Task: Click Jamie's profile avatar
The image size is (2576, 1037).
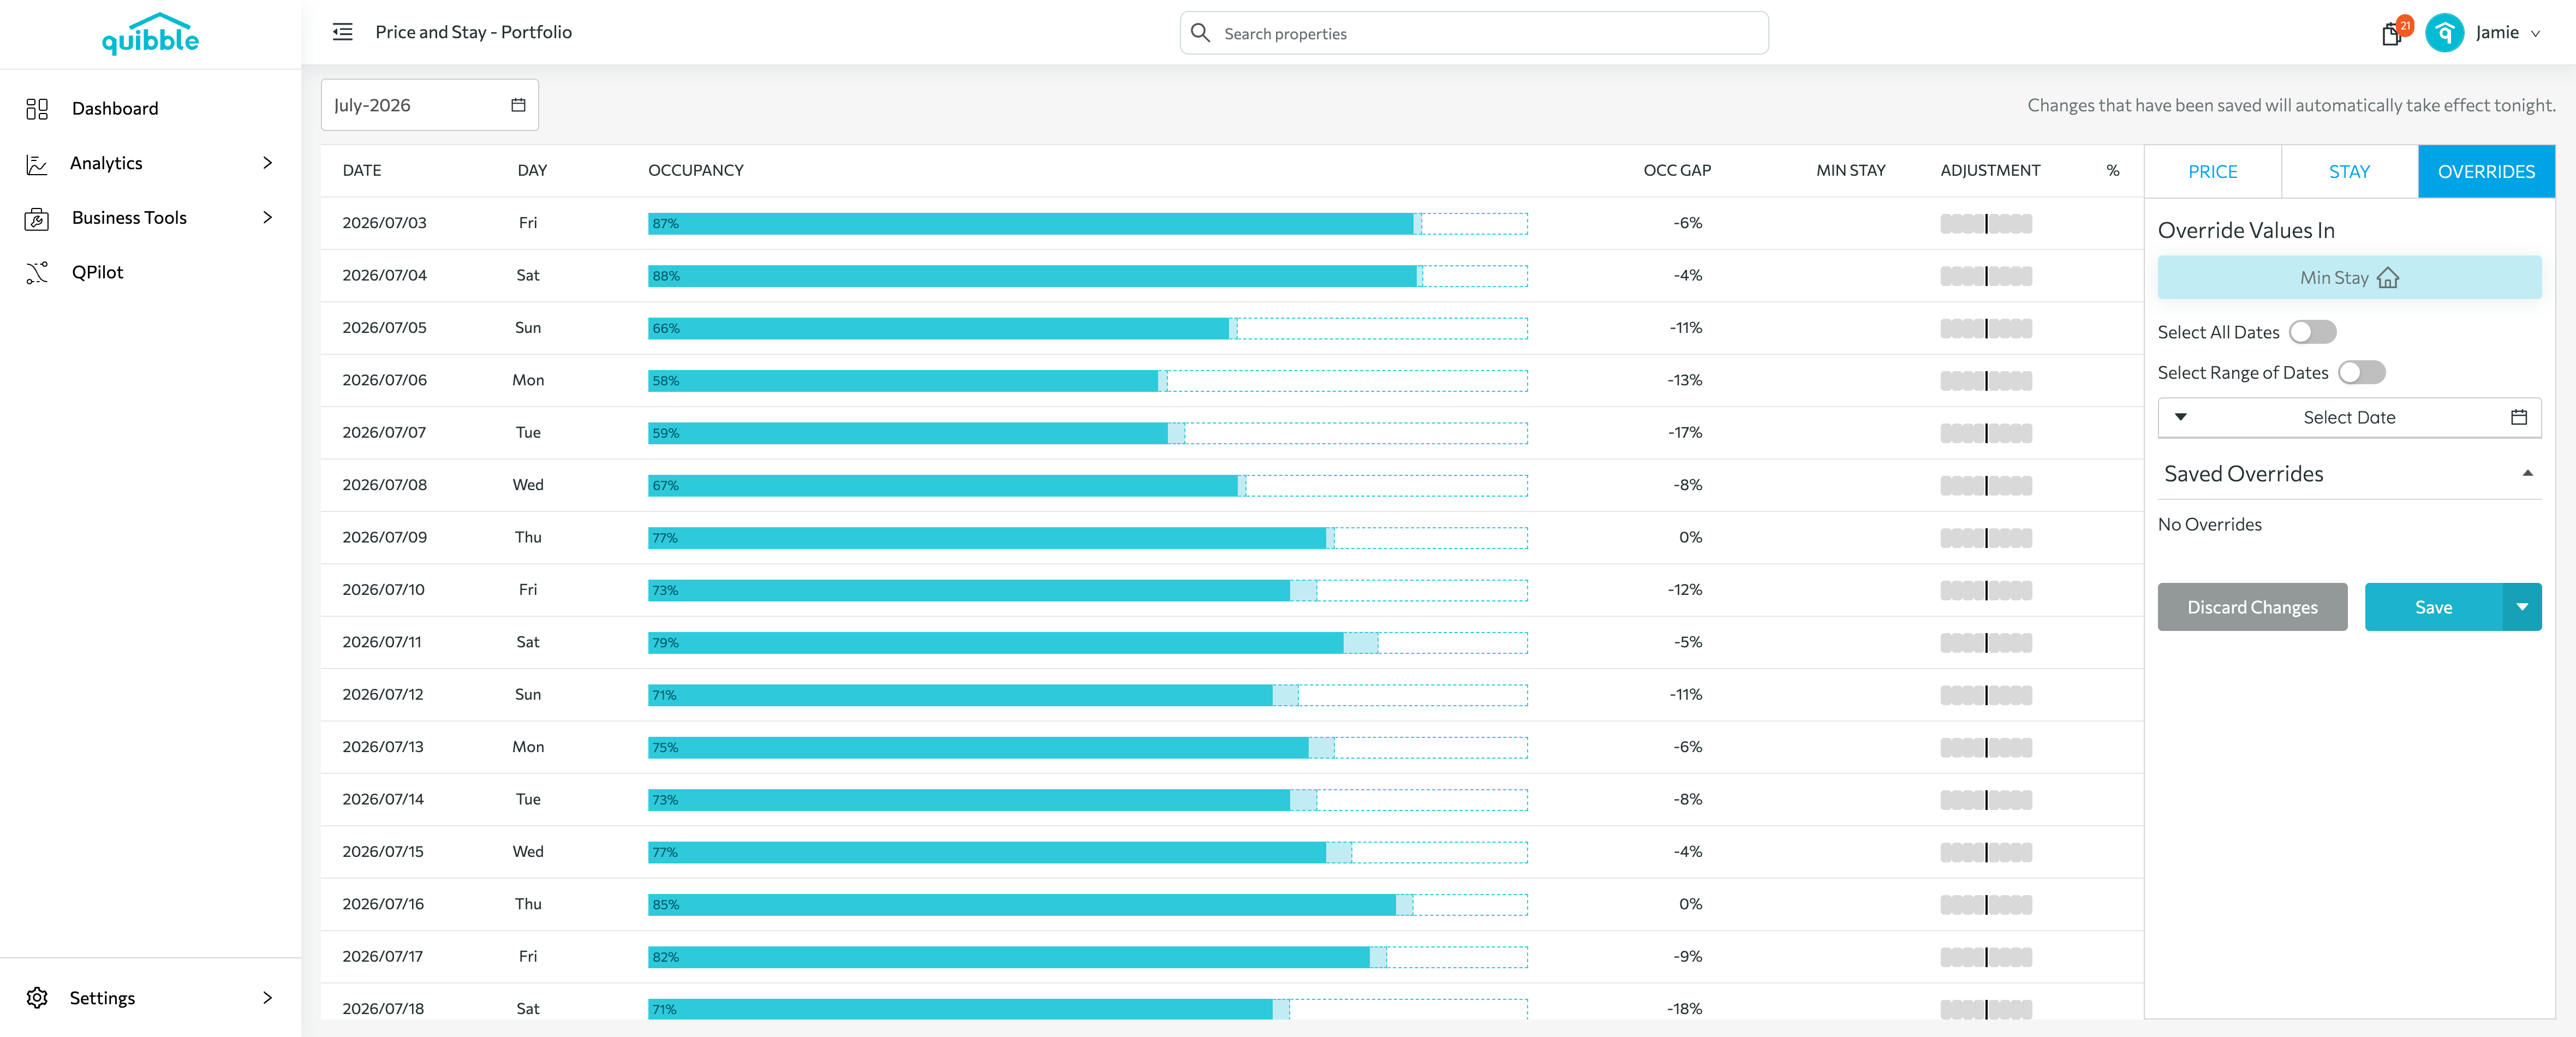Action: click(x=2444, y=33)
